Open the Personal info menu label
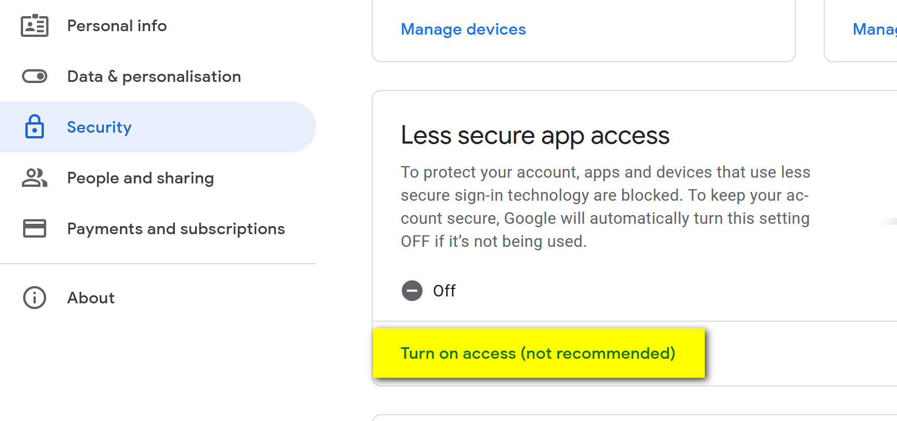This screenshot has height=421, width=897. coord(117,26)
